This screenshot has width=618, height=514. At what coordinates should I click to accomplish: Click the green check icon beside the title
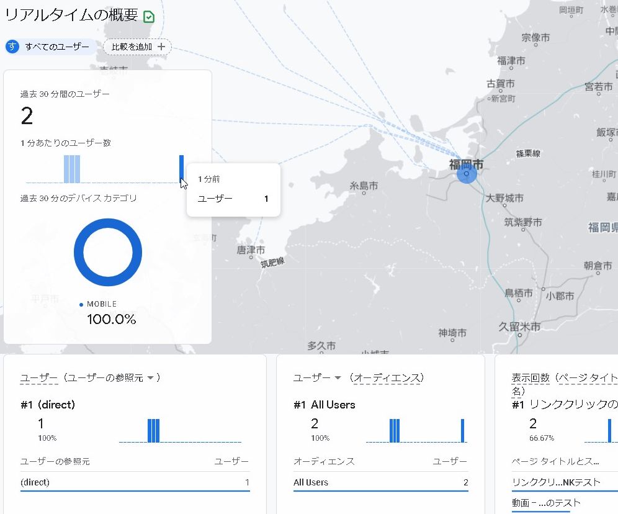point(149,17)
